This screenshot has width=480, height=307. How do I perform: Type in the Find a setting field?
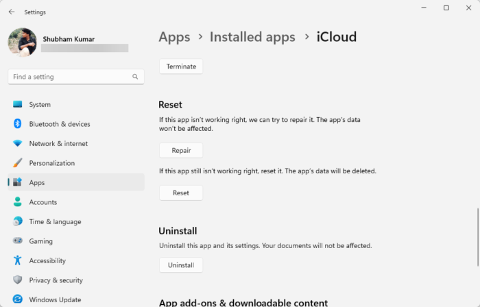(69, 77)
